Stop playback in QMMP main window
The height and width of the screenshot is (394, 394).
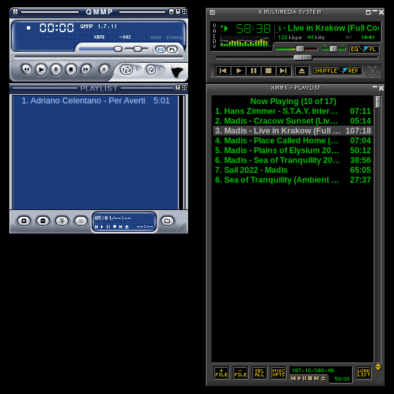click(71, 69)
